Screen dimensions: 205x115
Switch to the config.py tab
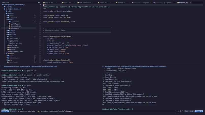pyautogui.click(x=49, y=3)
